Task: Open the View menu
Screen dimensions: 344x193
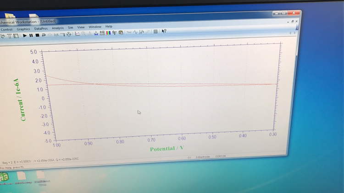Action: 81,27
